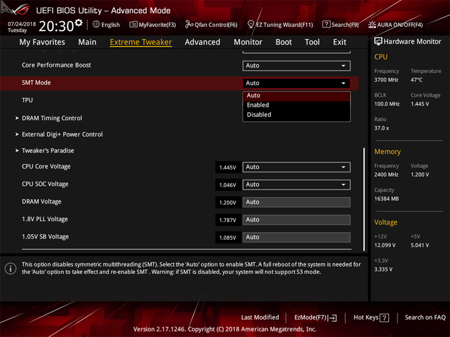Open Search(F9) question mark icon

pos(326,24)
